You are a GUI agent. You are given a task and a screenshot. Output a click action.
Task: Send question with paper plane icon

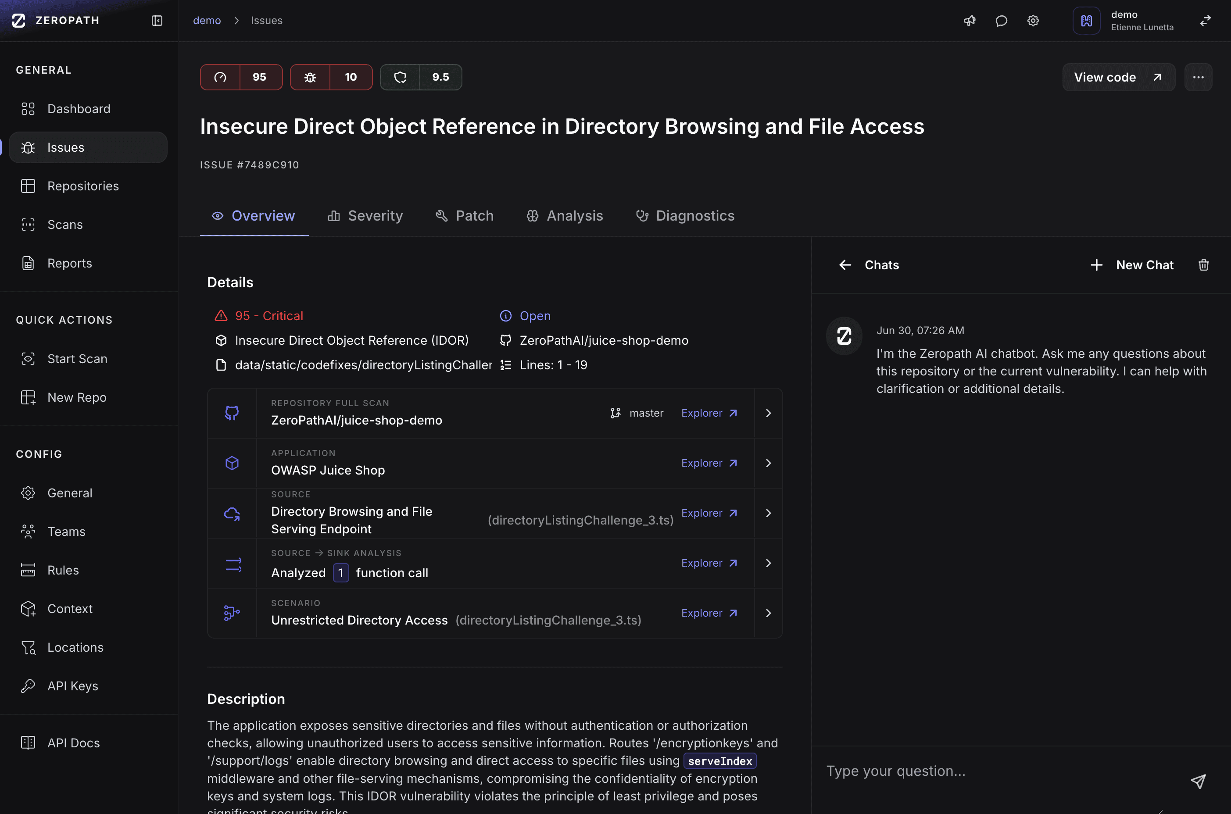(1198, 781)
